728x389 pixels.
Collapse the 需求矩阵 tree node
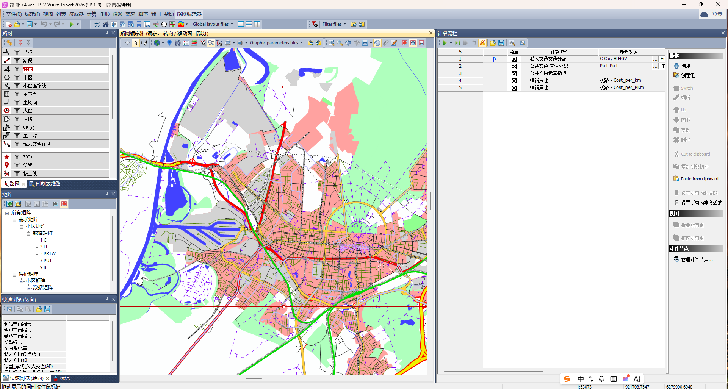[14, 220]
